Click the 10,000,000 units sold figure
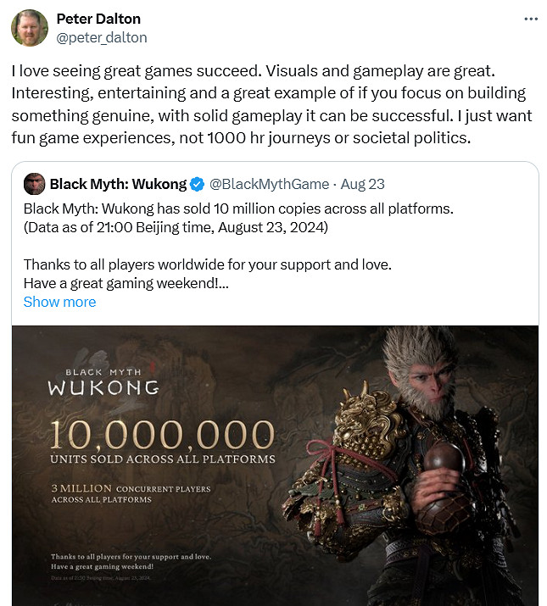Viewport: 547px width, 606px height. [161, 434]
